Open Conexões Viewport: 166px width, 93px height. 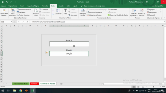(44, 10)
